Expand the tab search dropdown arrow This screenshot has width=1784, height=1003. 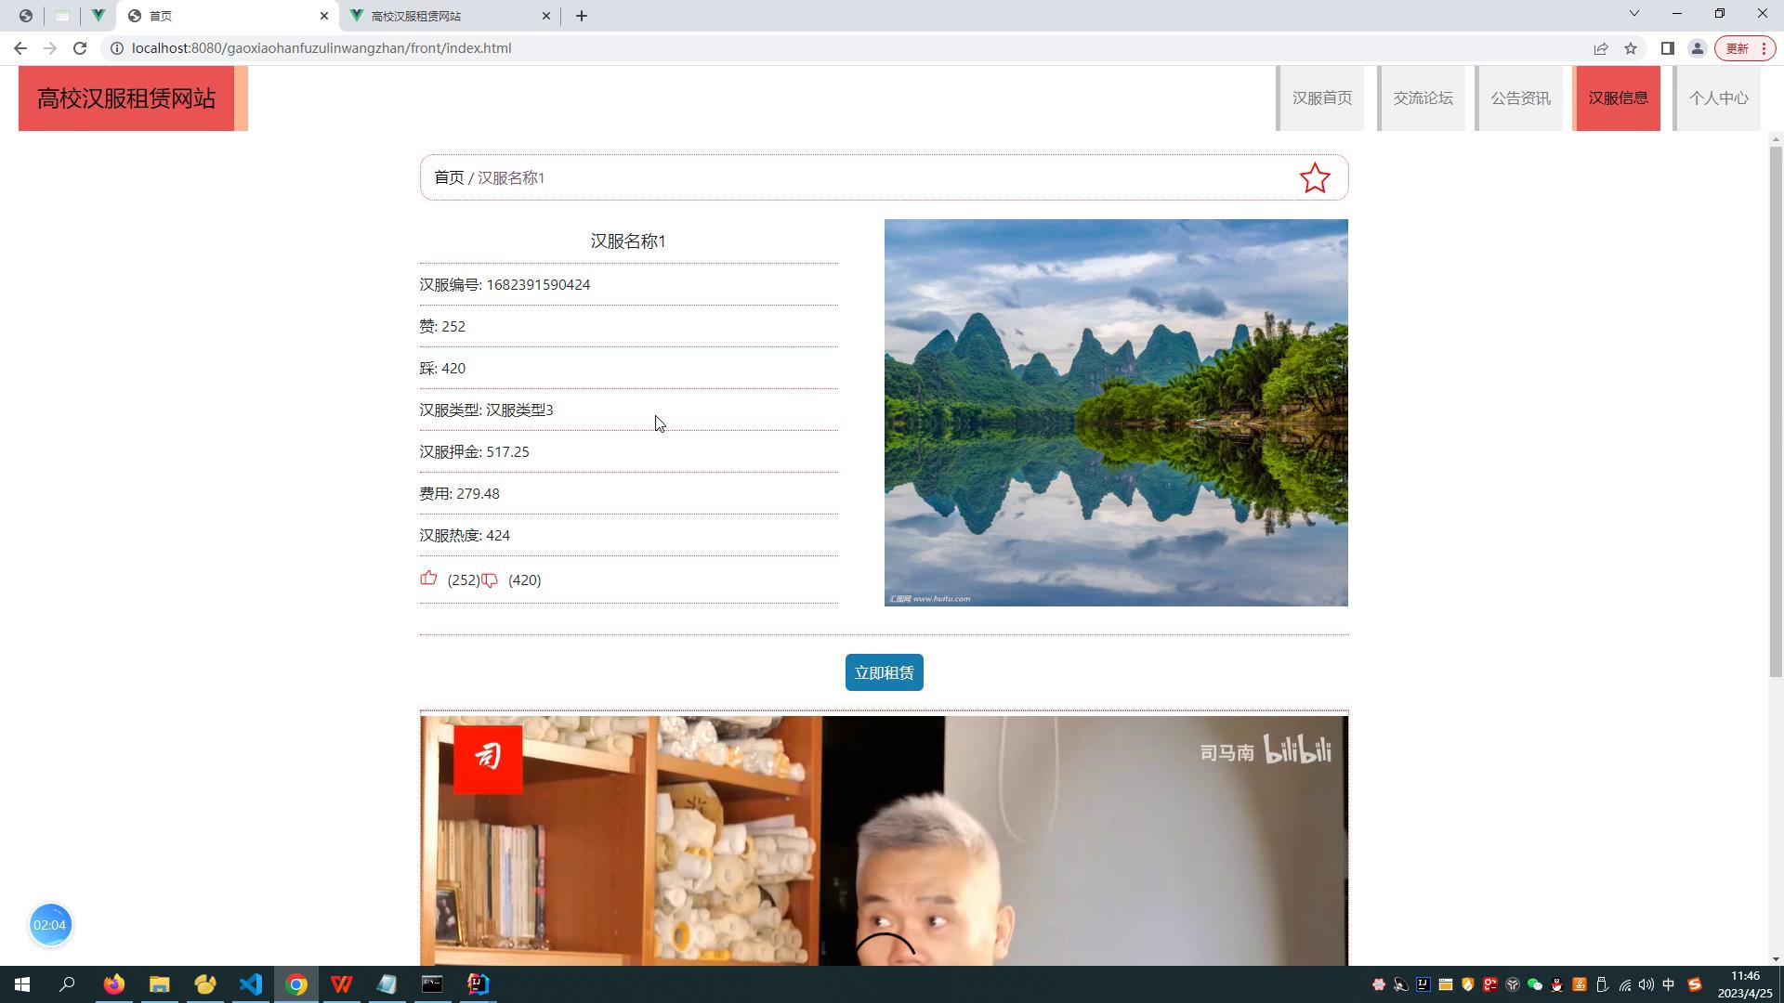(x=1634, y=14)
